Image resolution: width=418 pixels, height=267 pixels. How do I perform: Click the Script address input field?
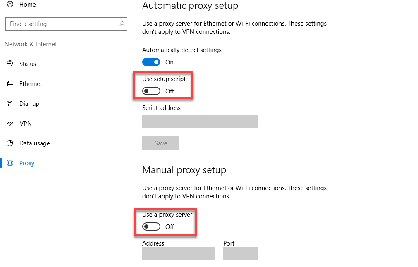[200, 121]
